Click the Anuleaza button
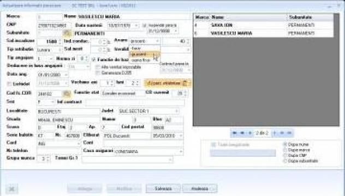This screenshot has width=345, height=196. point(200,188)
